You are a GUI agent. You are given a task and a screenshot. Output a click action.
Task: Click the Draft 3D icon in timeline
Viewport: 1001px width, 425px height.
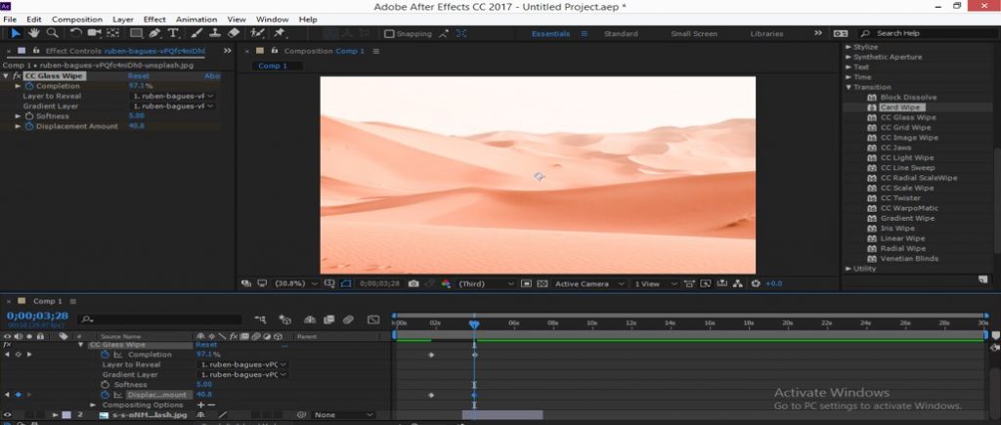pos(285,319)
